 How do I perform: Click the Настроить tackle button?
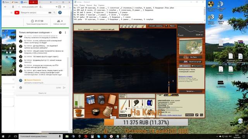coord(123,115)
